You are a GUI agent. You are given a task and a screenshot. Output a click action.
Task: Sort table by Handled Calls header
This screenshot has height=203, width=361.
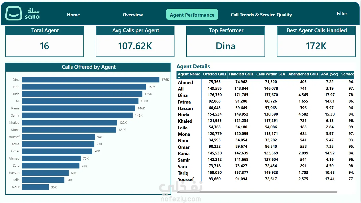[241, 74]
